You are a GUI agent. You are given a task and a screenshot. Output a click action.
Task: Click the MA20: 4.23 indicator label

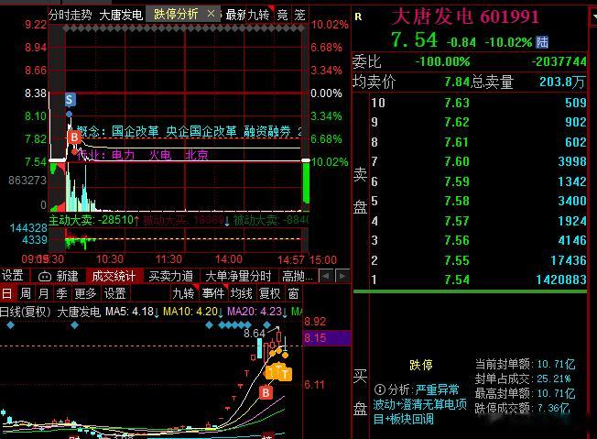[x=257, y=312]
